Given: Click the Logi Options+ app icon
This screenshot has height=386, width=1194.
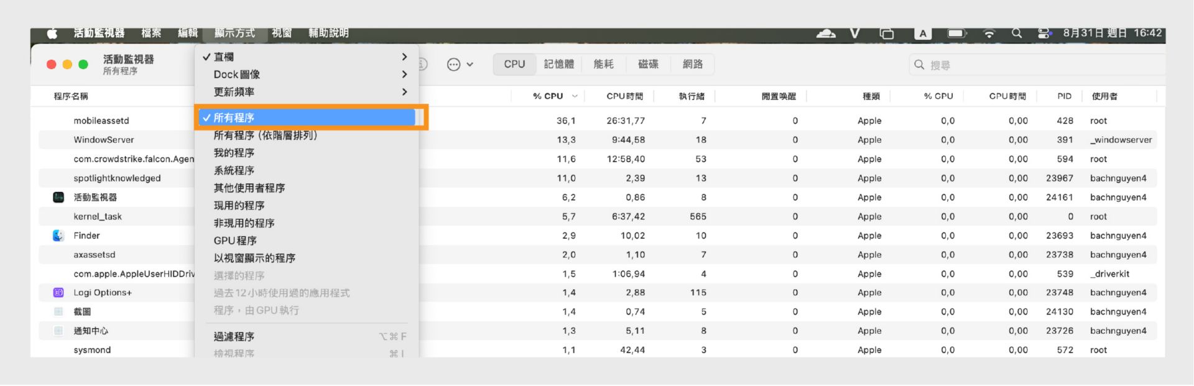Looking at the screenshot, I should coord(58,293).
